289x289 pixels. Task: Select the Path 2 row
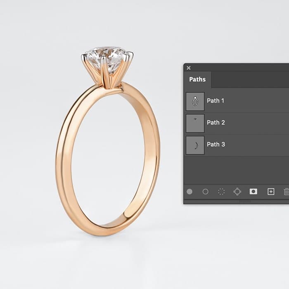click(x=237, y=123)
